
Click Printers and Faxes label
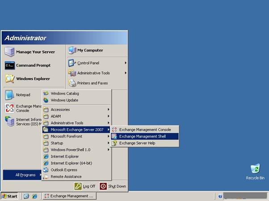[x=92, y=83]
